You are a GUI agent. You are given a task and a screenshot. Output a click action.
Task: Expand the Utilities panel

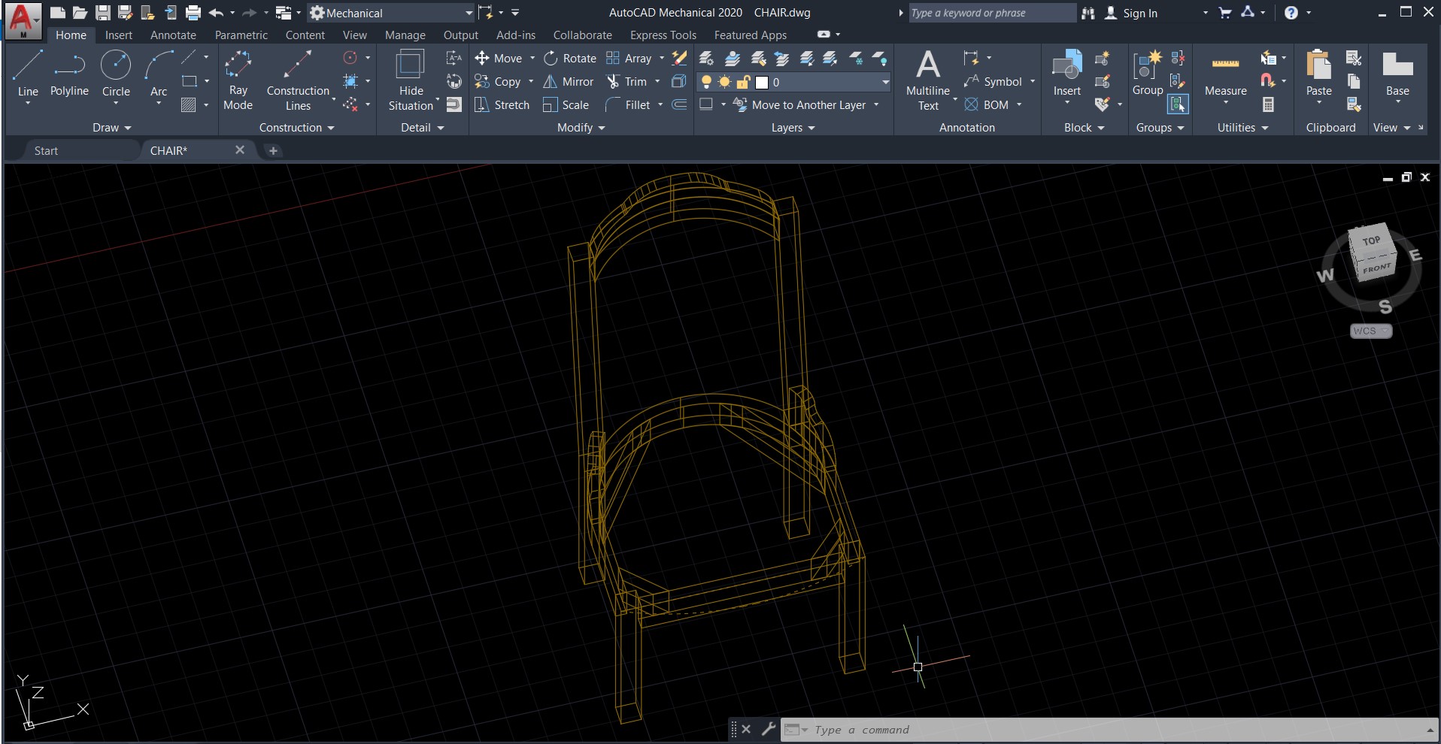1242,128
